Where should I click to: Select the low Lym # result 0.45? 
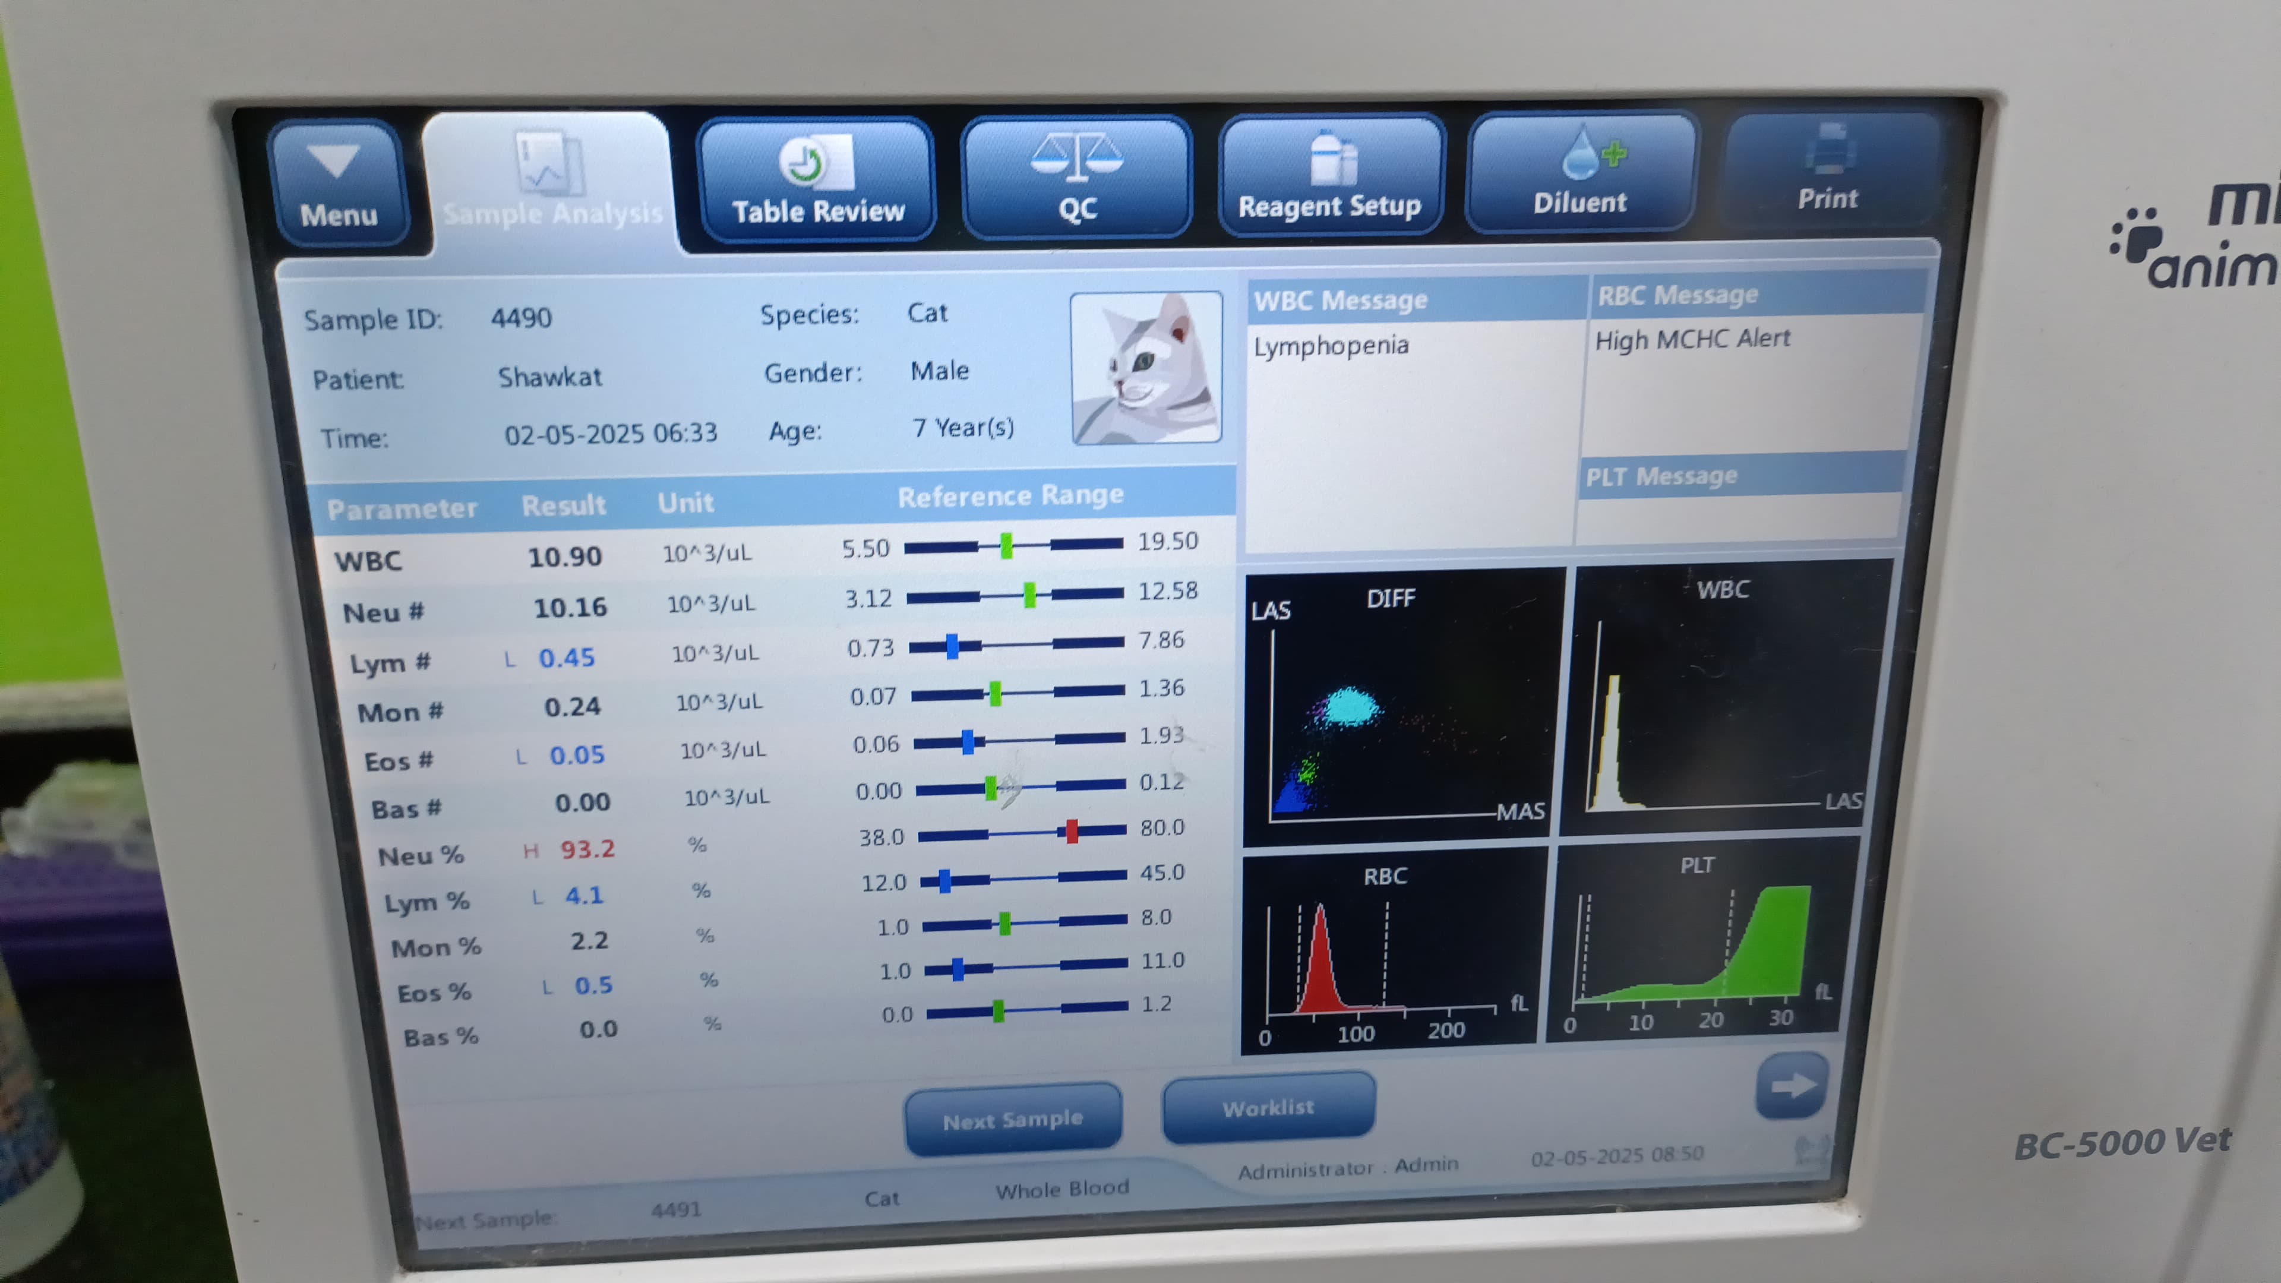point(567,658)
